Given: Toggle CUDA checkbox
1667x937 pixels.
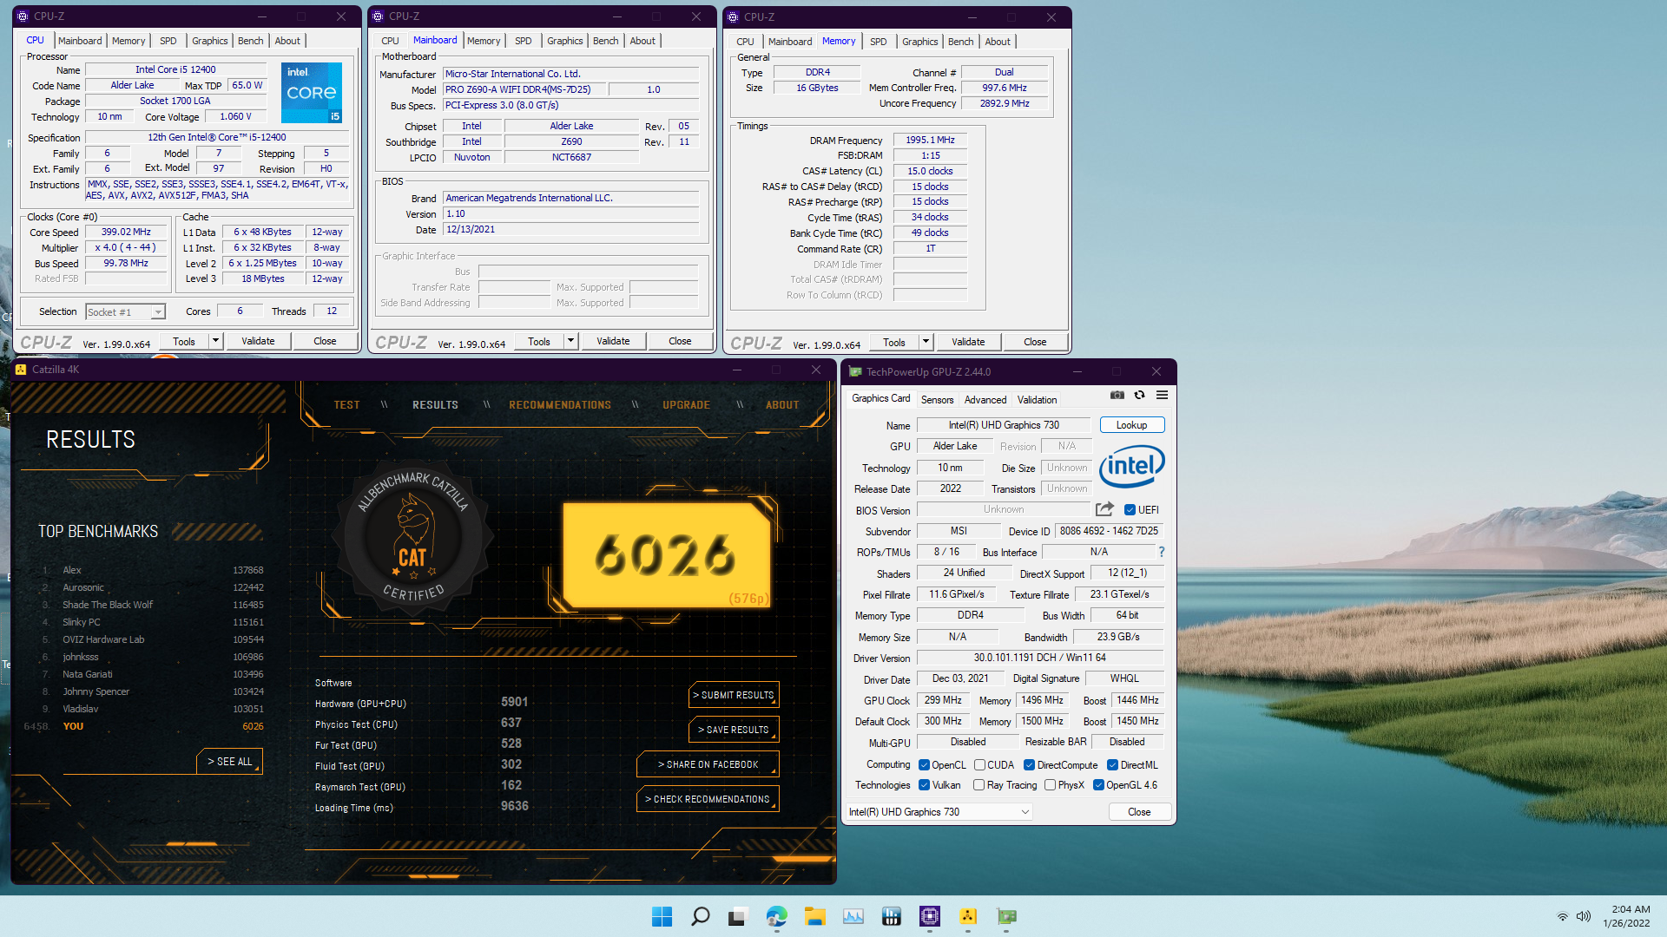Looking at the screenshot, I should [979, 765].
